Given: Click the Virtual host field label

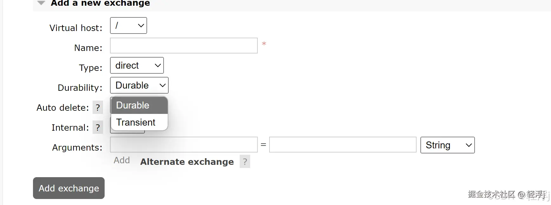Looking at the screenshot, I should 76,28.
